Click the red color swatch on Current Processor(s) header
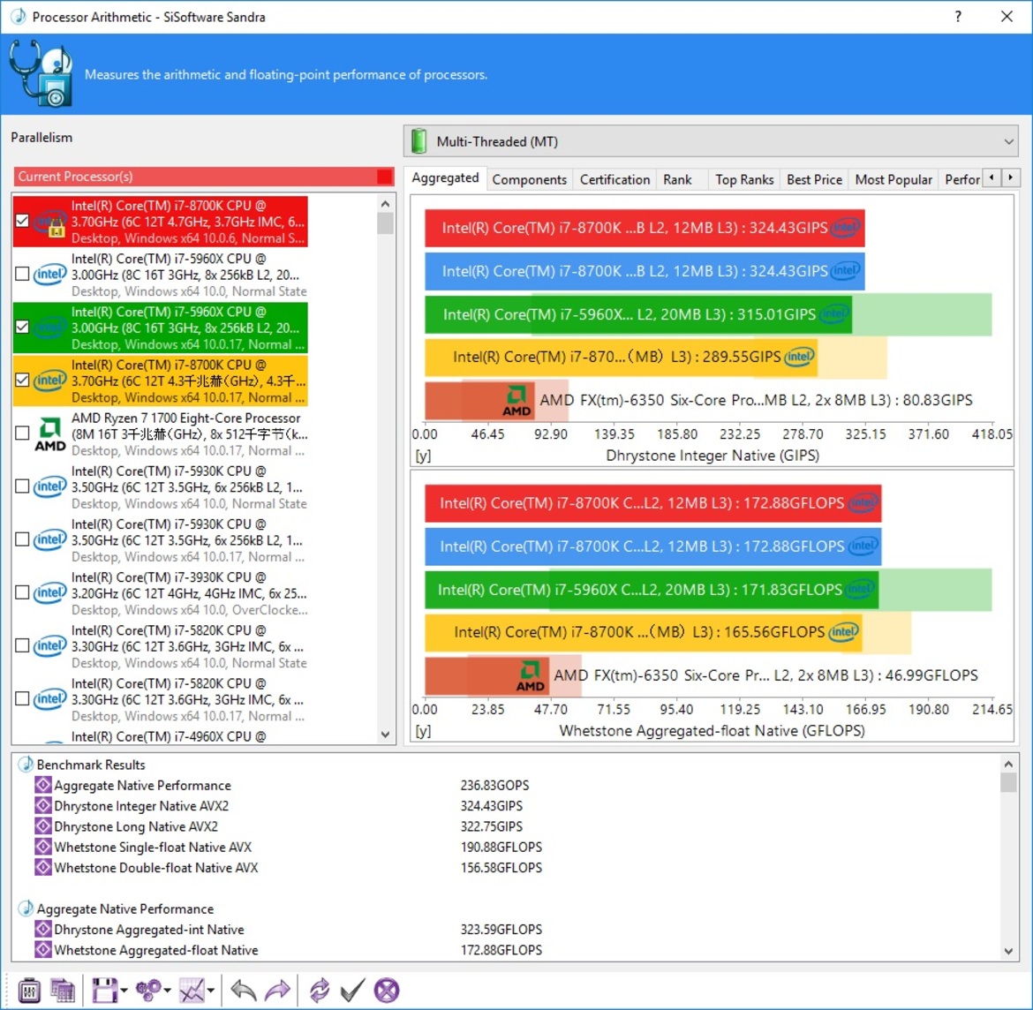 384,177
